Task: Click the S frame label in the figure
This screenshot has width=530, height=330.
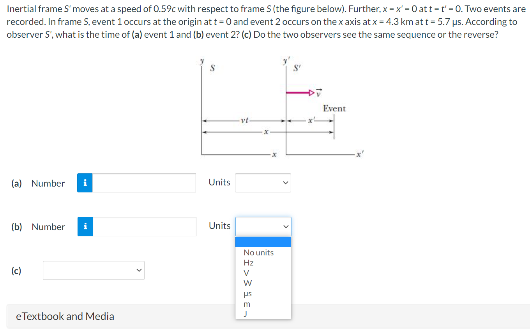Action: tap(212, 68)
